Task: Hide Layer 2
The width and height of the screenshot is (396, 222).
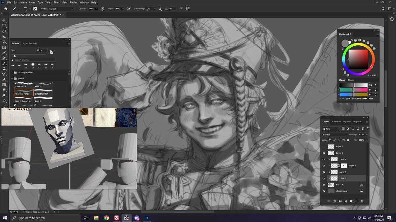Action: tap(324, 166)
